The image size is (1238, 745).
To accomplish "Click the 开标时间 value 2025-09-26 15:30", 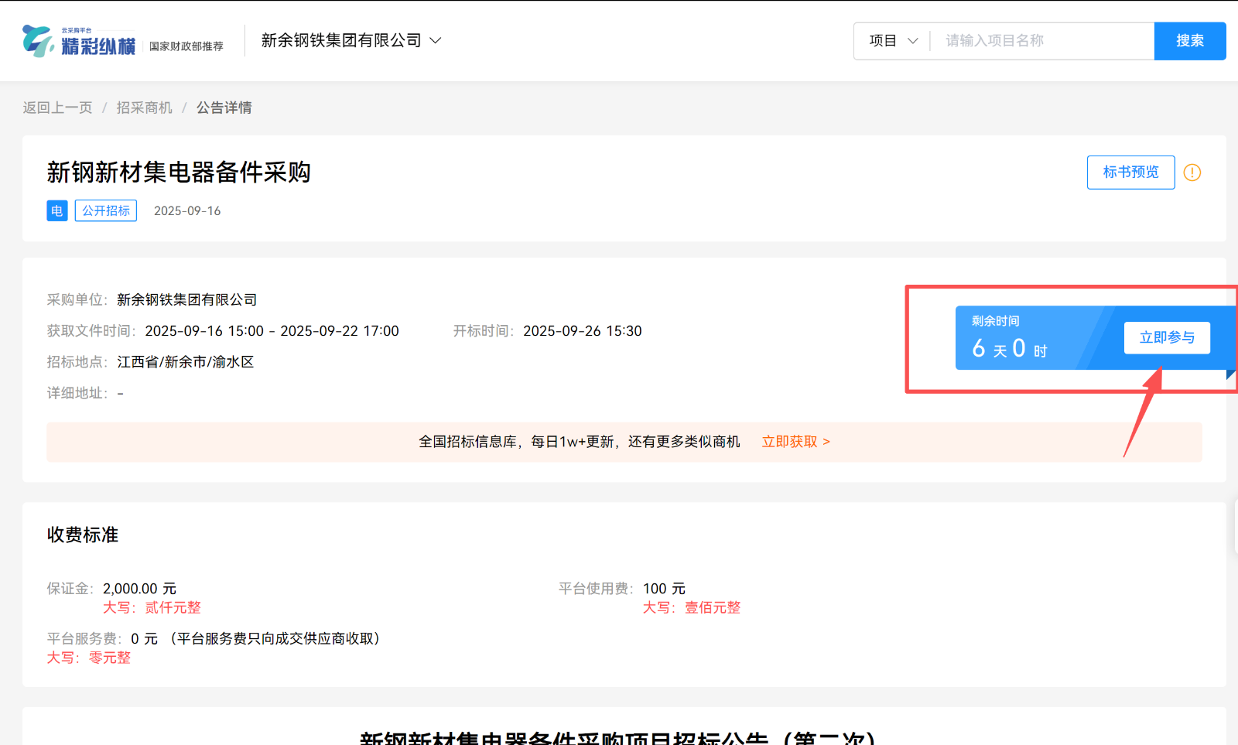I will 583,331.
